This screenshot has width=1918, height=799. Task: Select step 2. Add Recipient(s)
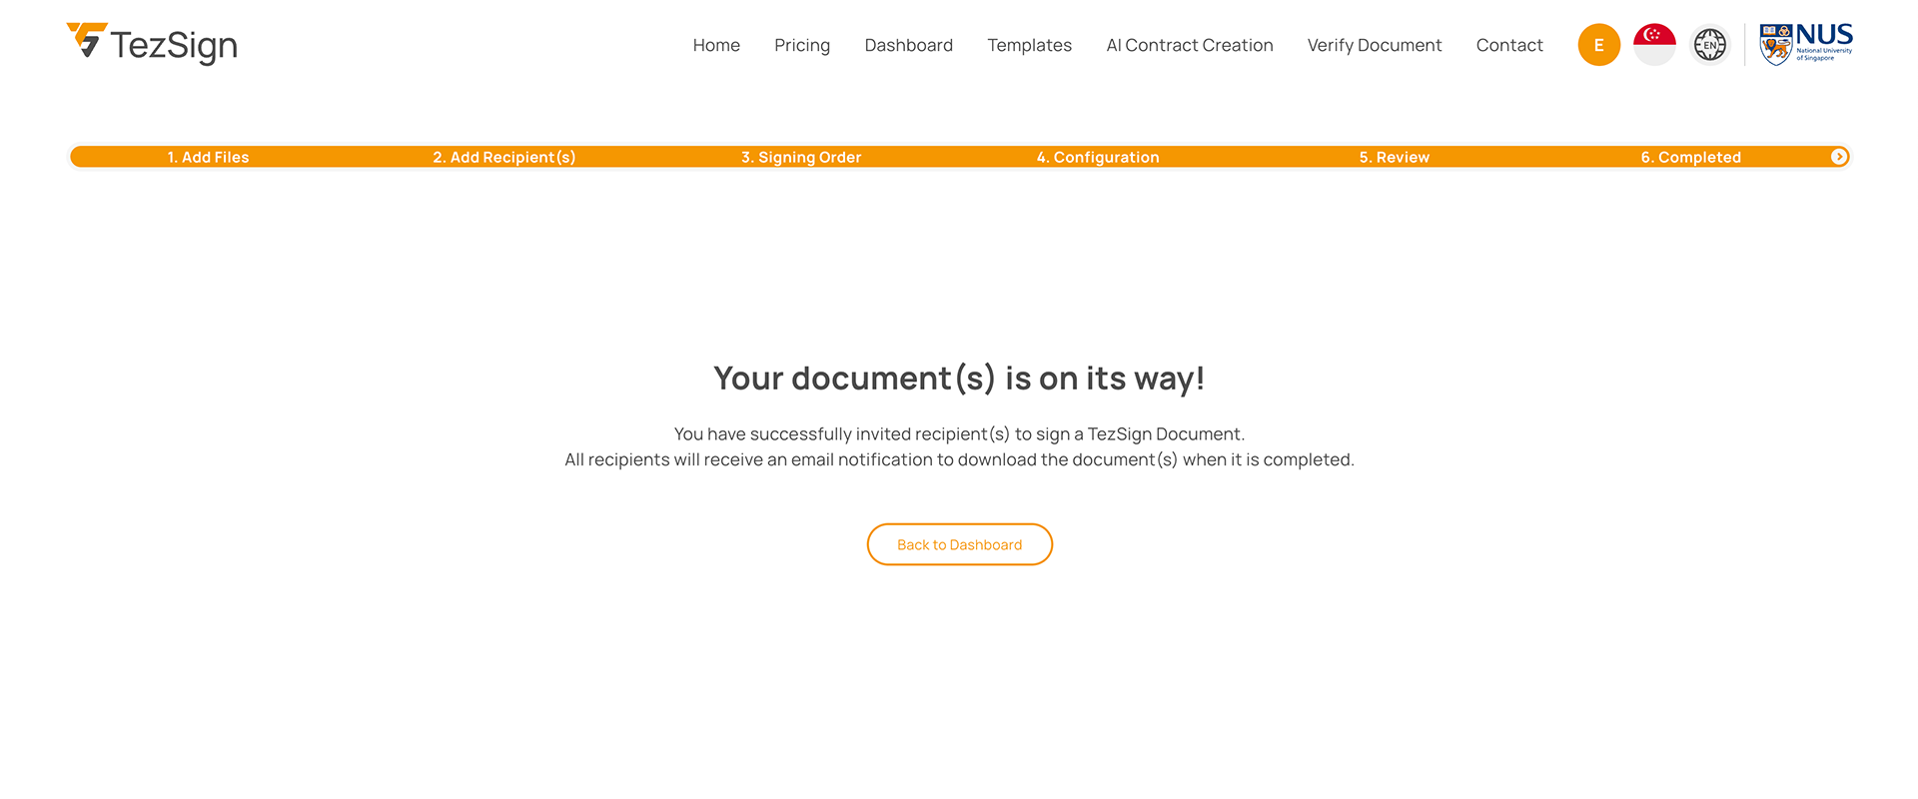click(x=503, y=157)
